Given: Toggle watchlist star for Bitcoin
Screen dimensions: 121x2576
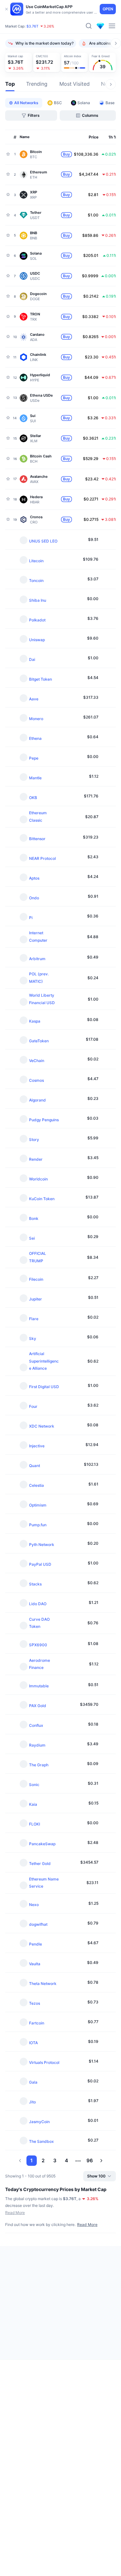Looking at the screenshot, I should tap(7, 154).
